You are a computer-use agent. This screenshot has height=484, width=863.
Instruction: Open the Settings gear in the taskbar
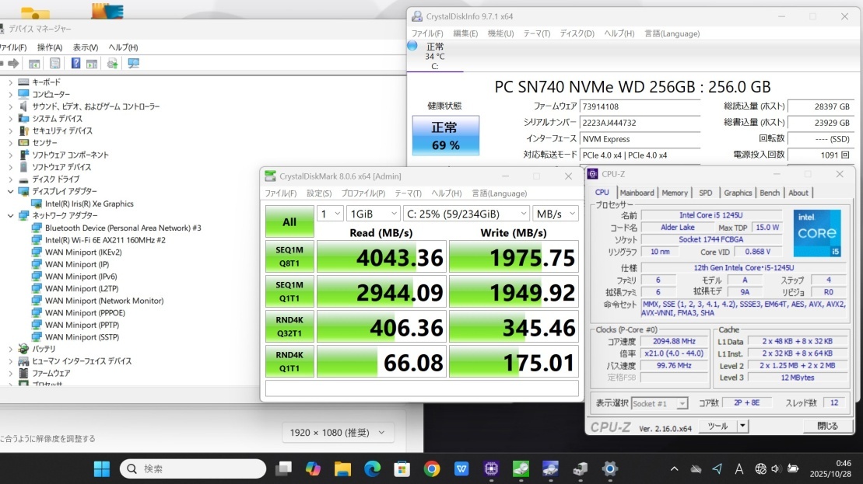click(x=610, y=468)
